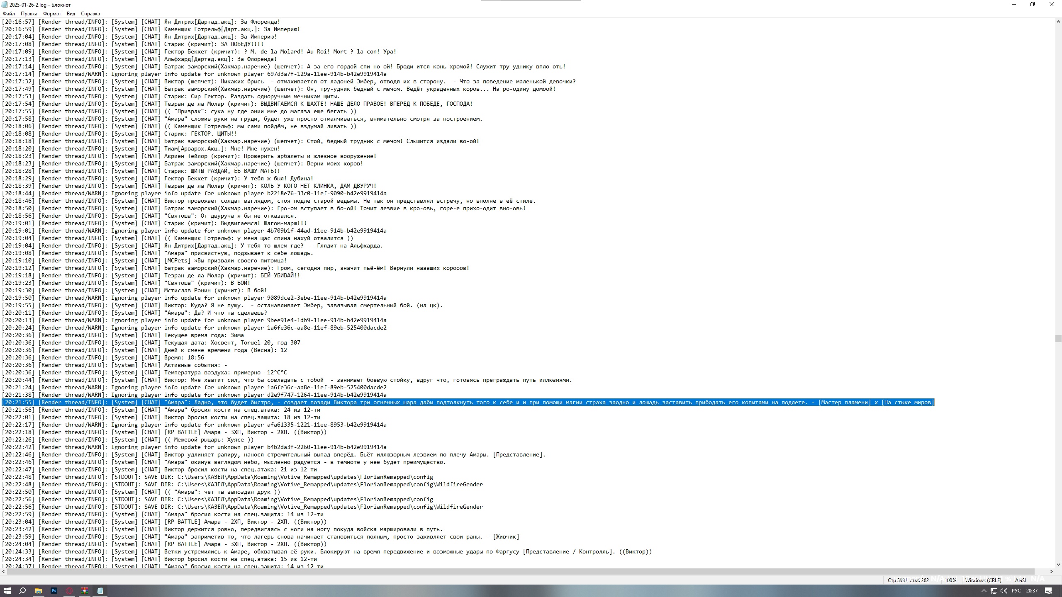Click the 'Активные события: -' line

[114, 365]
